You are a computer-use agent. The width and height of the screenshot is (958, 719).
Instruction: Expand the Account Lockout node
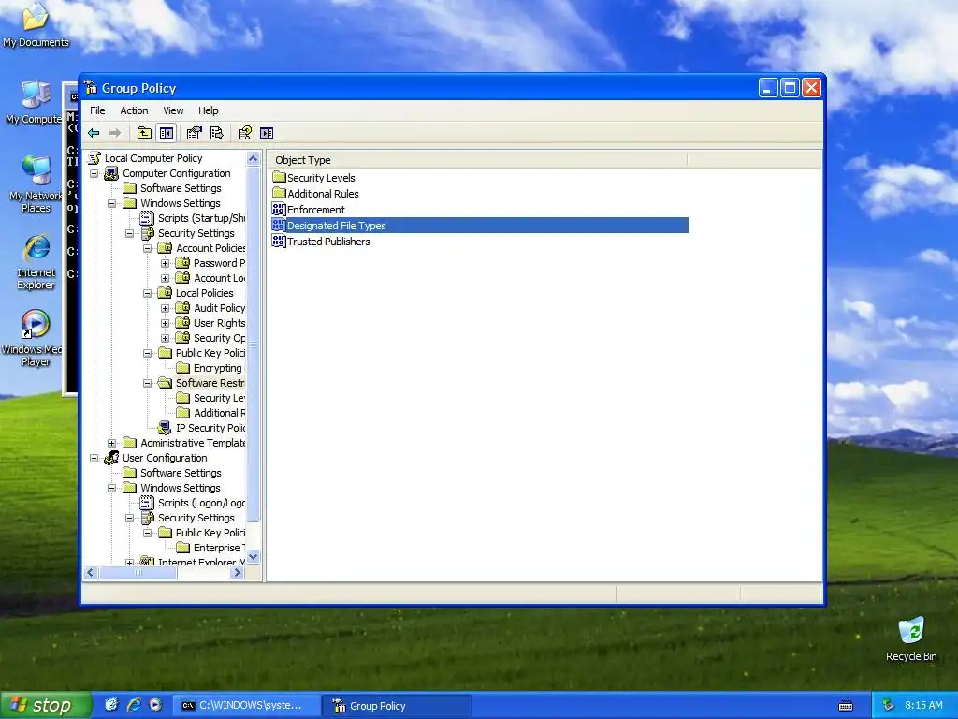[165, 278]
